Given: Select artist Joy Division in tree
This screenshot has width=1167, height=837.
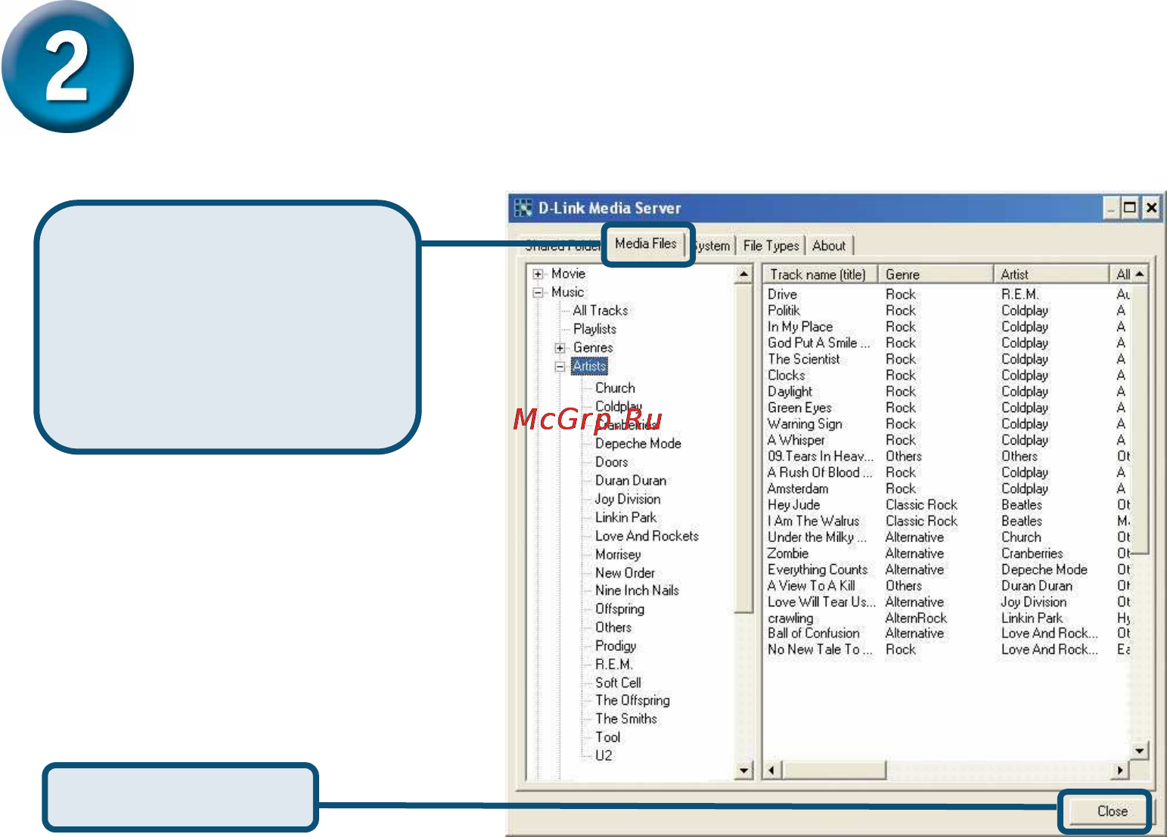Looking at the screenshot, I should tap(628, 499).
